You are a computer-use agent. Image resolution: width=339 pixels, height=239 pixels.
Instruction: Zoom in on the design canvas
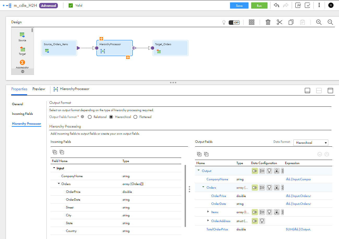tap(319, 22)
